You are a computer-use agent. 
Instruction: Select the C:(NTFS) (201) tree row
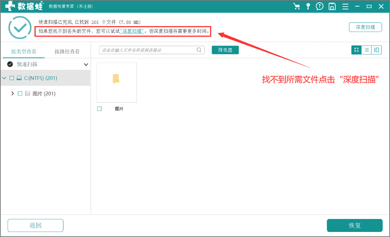click(45, 78)
